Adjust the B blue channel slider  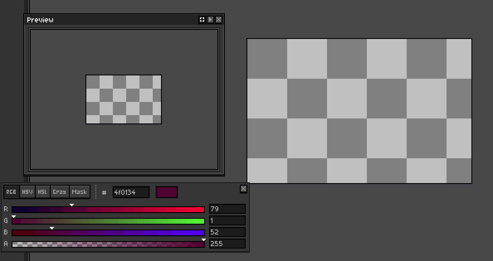click(x=108, y=233)
